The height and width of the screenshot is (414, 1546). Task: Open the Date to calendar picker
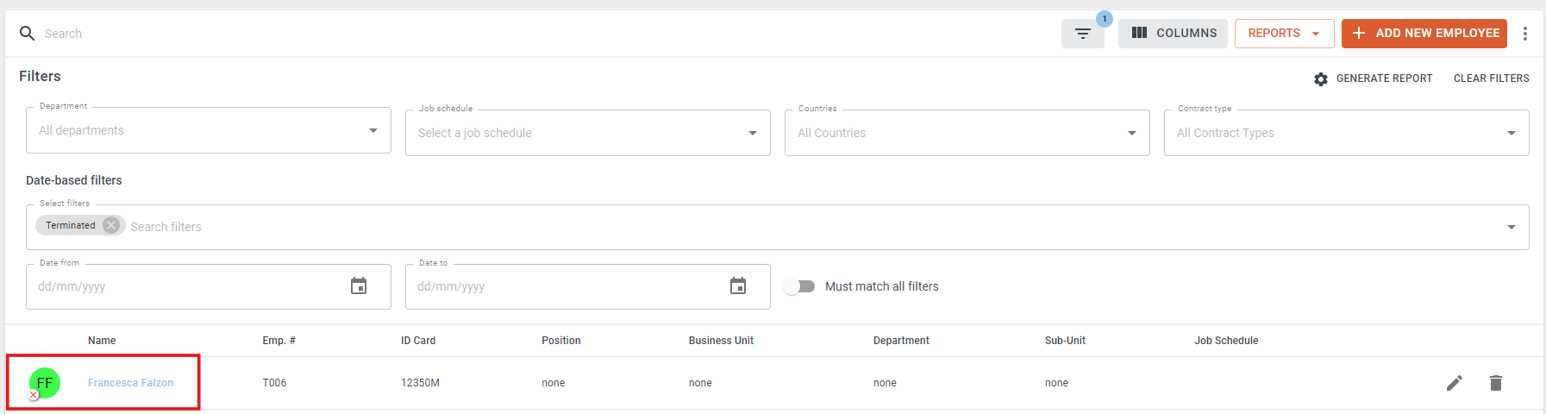(738, 286)
